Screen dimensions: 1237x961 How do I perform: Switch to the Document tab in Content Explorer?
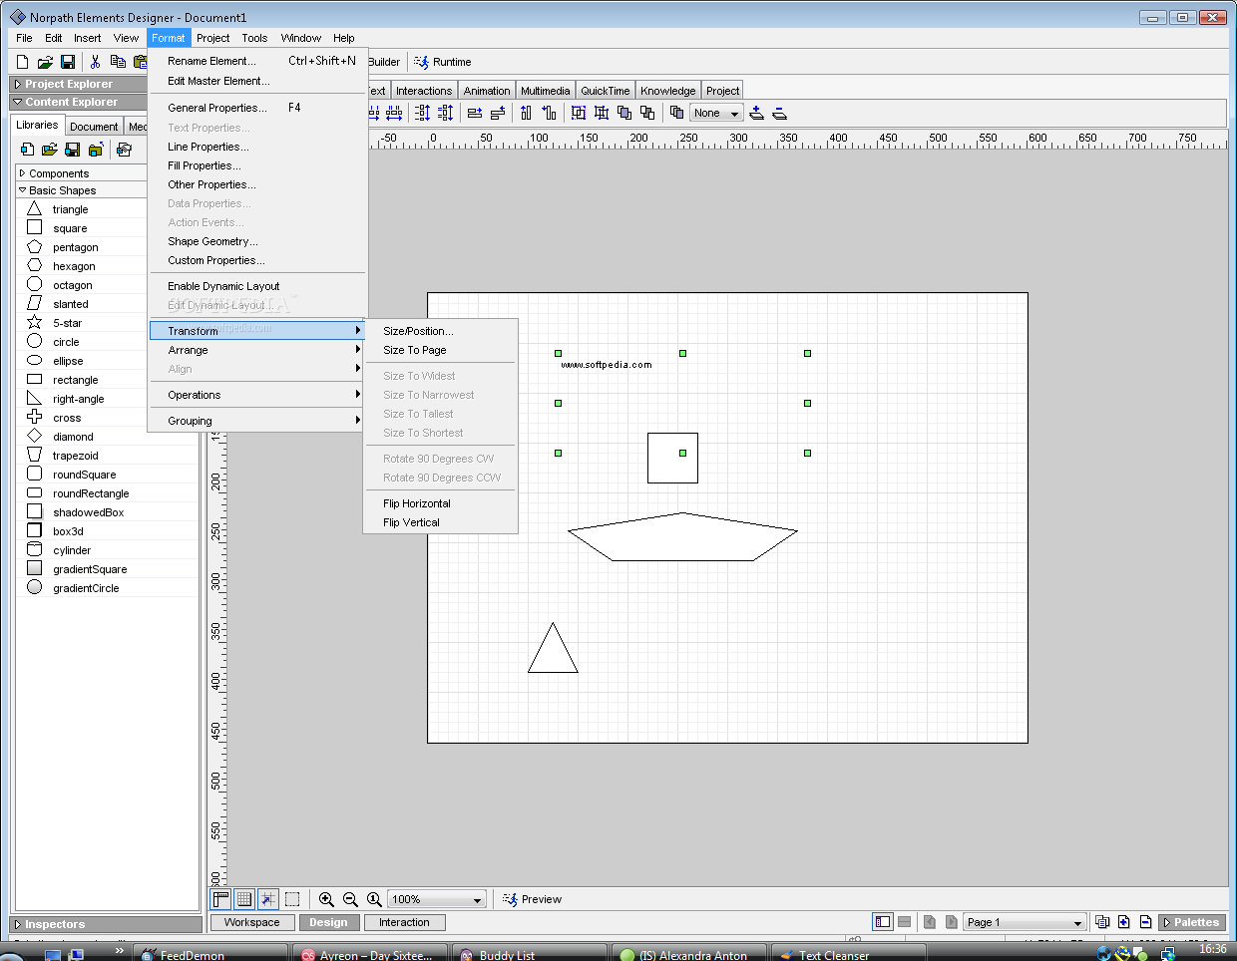94,127
